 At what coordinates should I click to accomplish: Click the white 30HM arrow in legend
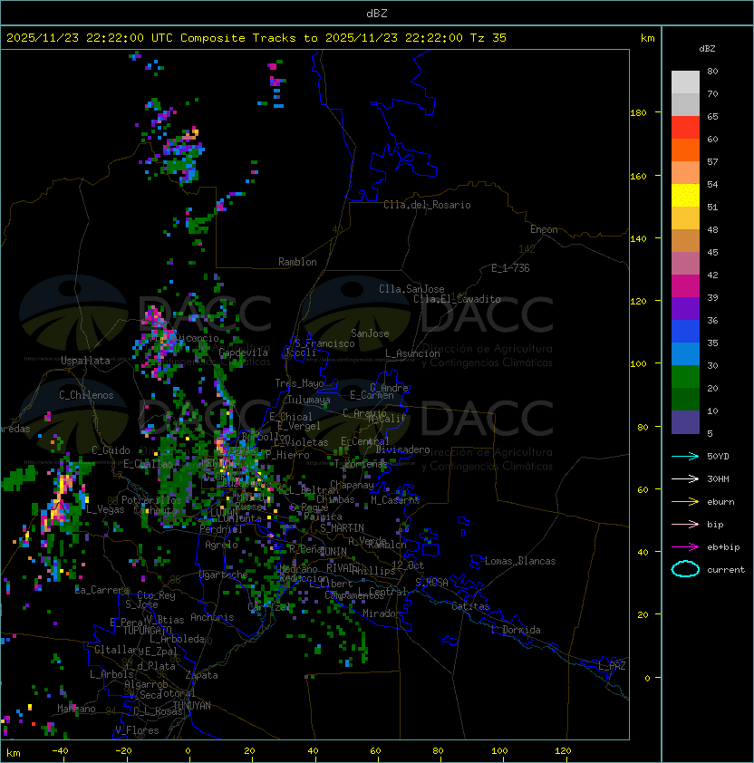tap(685, 478)
